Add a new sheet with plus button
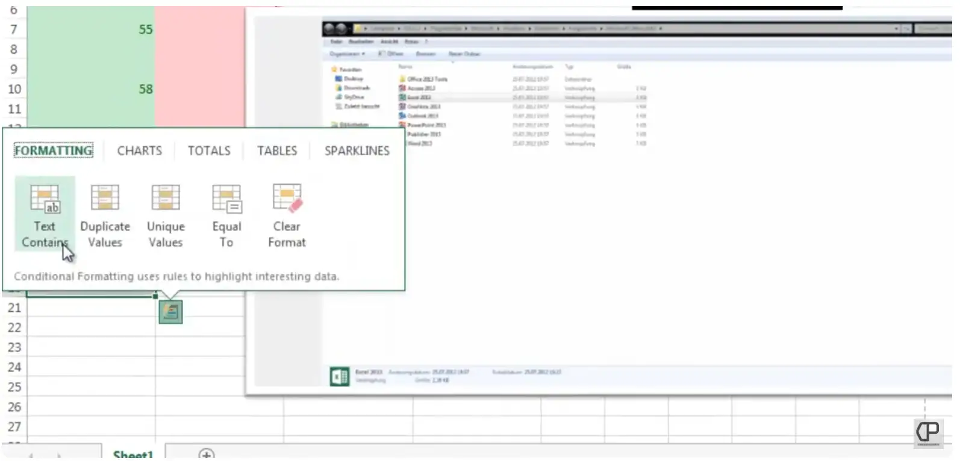 206,454
